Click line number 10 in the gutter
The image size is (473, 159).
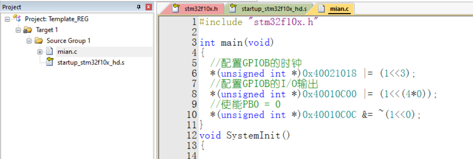pos(192,115)
